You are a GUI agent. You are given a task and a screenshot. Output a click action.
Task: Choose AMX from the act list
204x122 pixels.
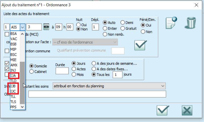[x=14, y=65]
